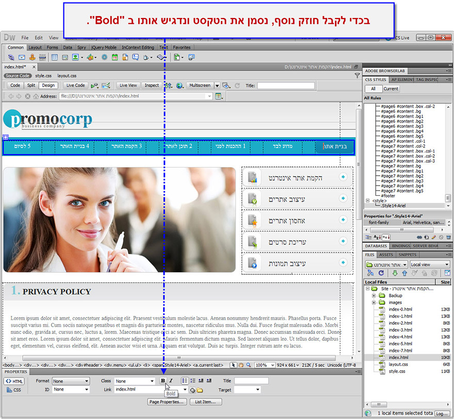The height and width of the screenshot is (419, 454).
Task: Open the ID dropdown in Properties
Action: coord(71,390)
